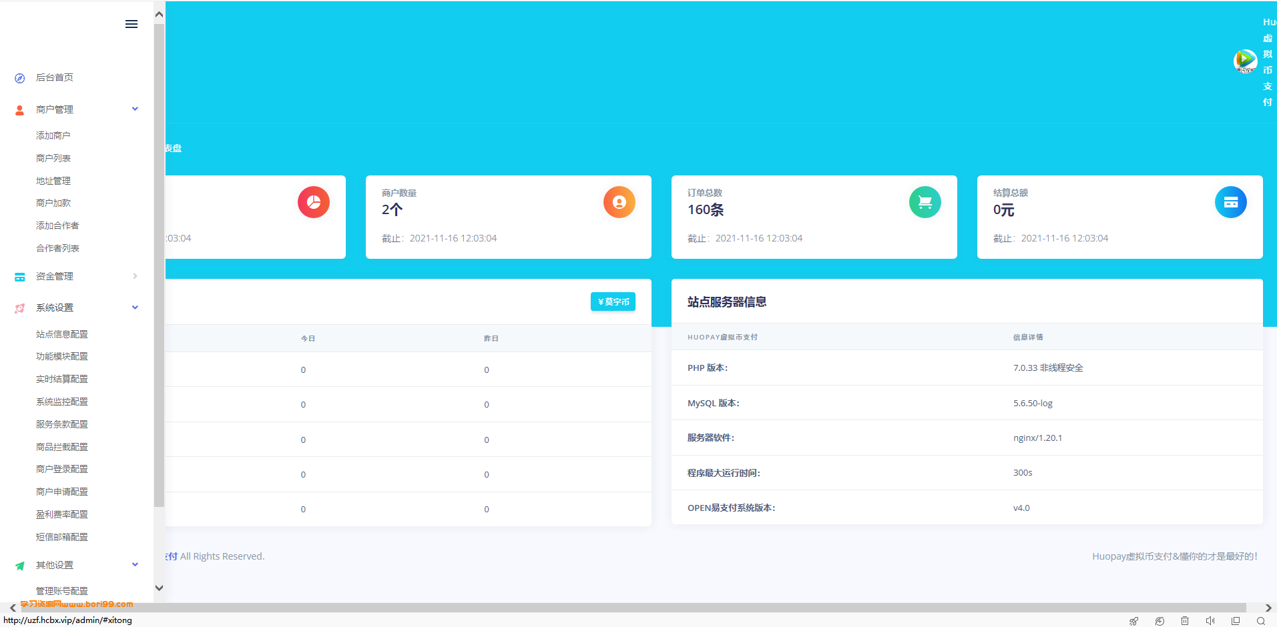Open 短信邮箱配置 in the sidebar
Screen dimensions: 1277x627
point(62,537)
